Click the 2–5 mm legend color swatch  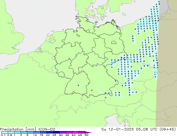(24, 132)
